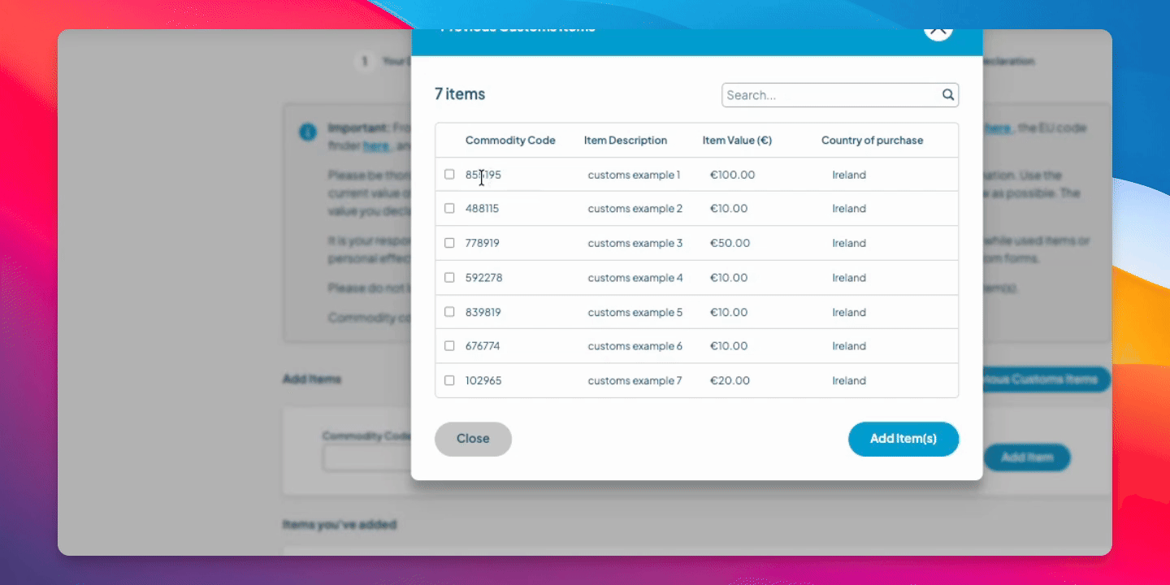Click the 'customs example 1' description
The width and height of the screenshot is (1170, 585).
[634, 175]
